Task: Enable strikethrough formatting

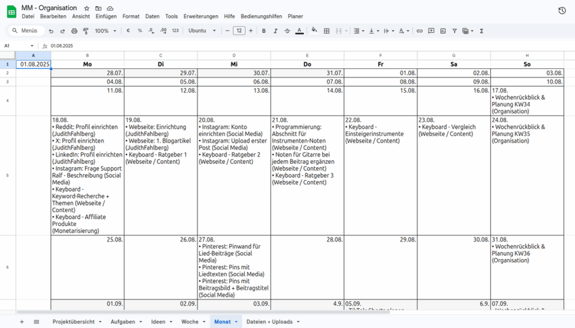Action: (x=287, y=31)
